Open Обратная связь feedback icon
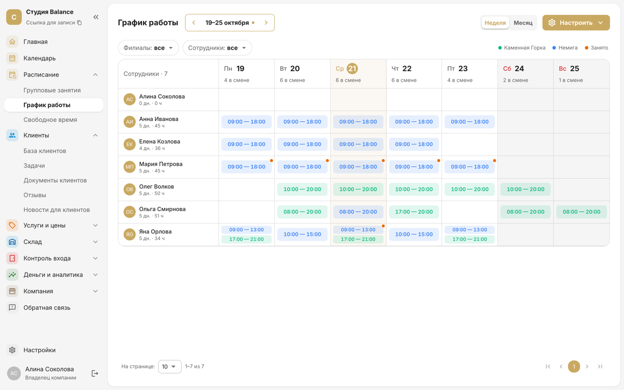The width and height of the screenshot is (624, 390). click(13, 307)
